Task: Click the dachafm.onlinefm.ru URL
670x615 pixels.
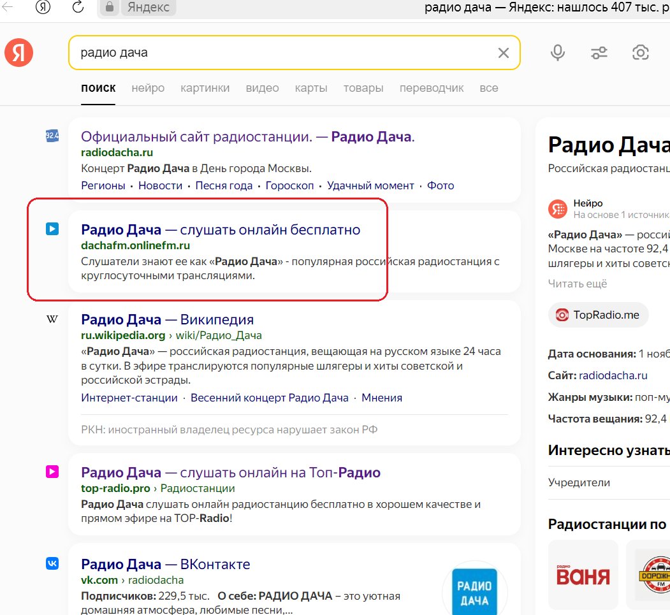Action: click(x=135, y=245)
